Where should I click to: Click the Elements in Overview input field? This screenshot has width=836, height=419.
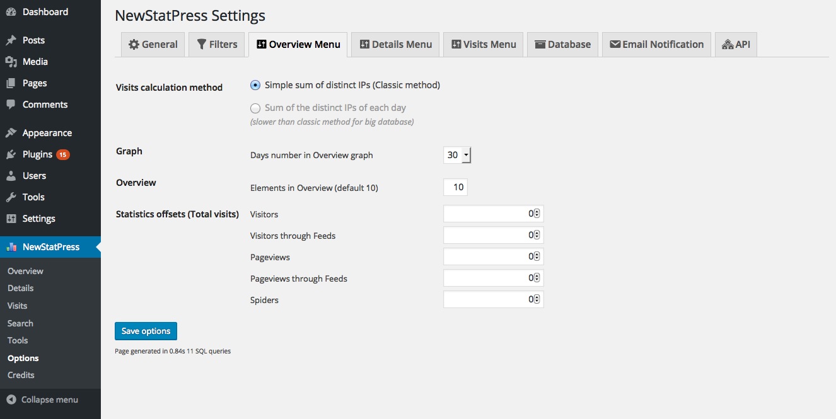tap(455, 187)
